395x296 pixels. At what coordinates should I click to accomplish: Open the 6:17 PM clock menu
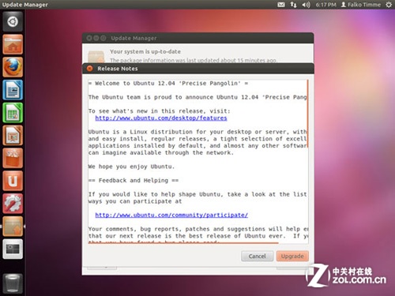(x=326, y=5)
